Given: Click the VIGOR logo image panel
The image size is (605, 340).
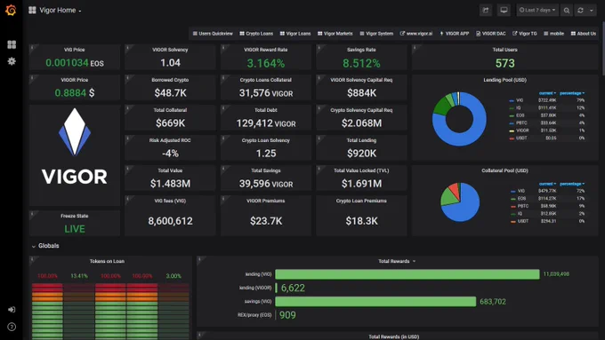Looking at the screenshot, I should [x=75, y=155].
